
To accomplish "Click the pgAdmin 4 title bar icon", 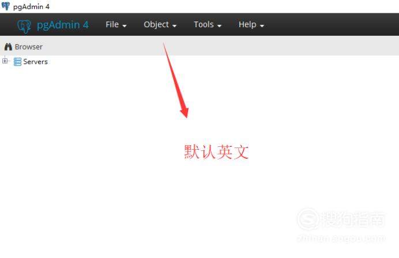I will [x=6, y=6].
